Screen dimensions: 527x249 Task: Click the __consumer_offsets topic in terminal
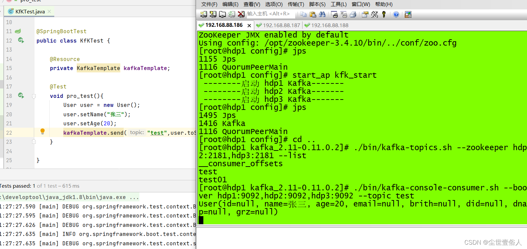241,164
